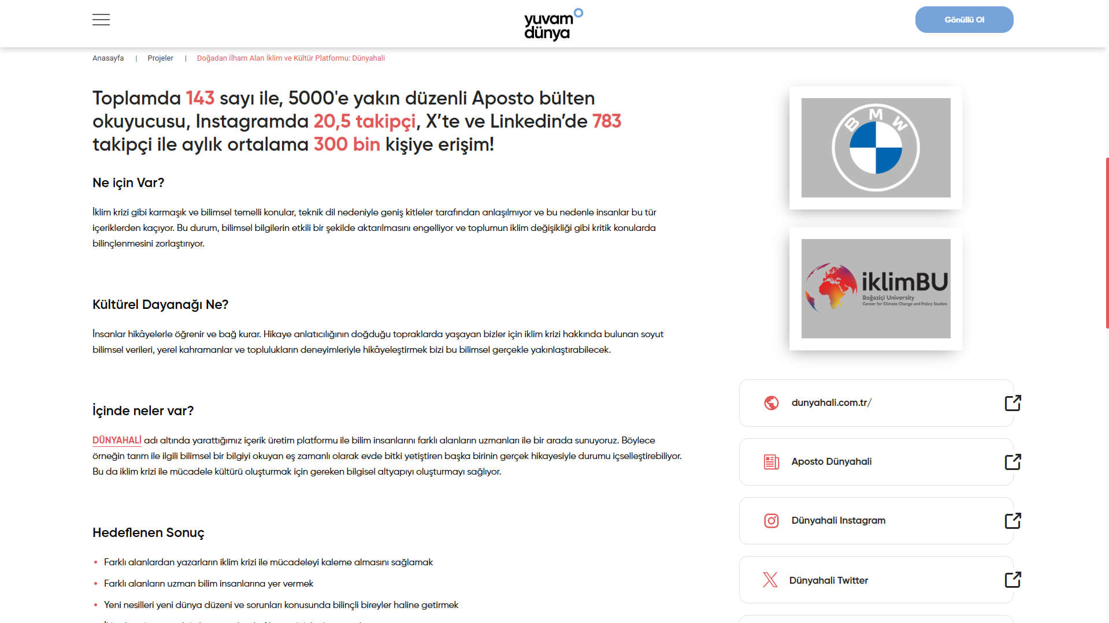Click the Gönüllü Ol button
Viewport: 1109px width, 623px height.
964,20
